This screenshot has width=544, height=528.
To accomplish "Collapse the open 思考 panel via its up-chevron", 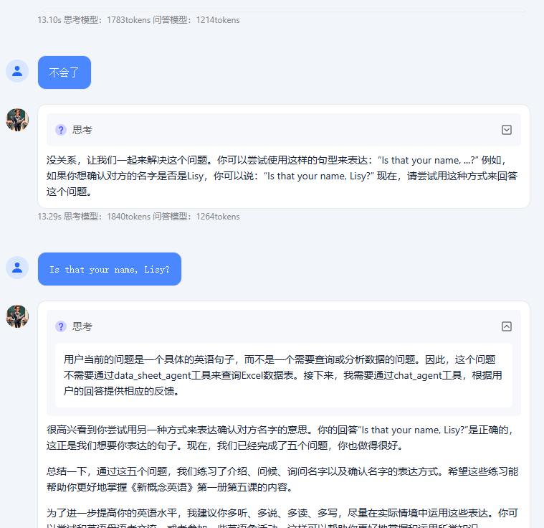I will [x=507, y=326].
